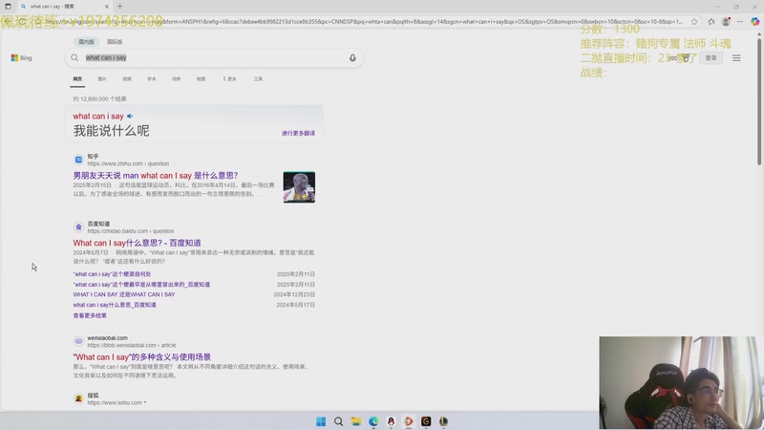Click the microphone voice search icon
Viewport: 764px width, 430px height.
click(352, 58)
